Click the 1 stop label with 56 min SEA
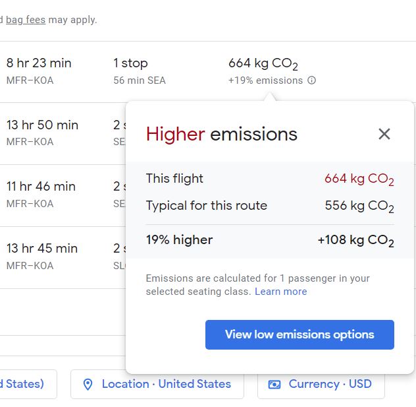 tap(130, 64)
